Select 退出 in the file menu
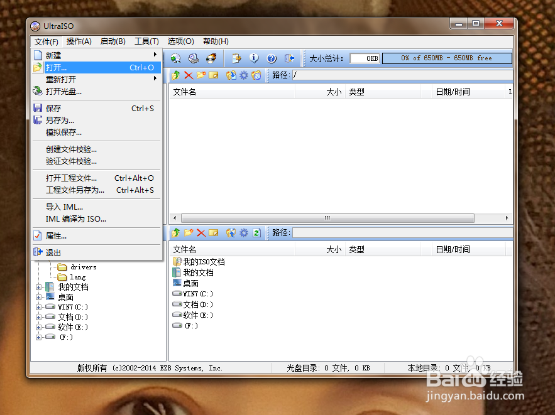This screenshot has height=415, width=555. click(97, 252)
